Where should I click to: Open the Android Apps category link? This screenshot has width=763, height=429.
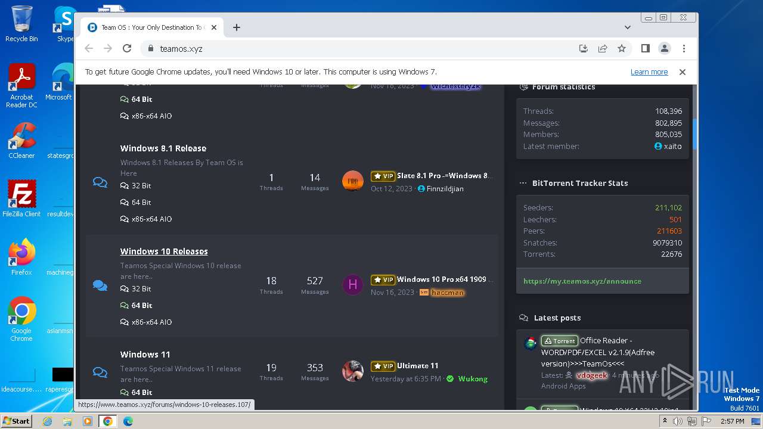(x=563, y=386)
